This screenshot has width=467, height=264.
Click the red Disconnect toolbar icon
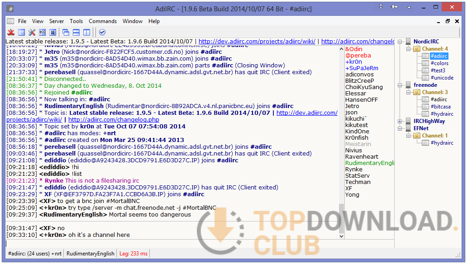tap(11, 33)
